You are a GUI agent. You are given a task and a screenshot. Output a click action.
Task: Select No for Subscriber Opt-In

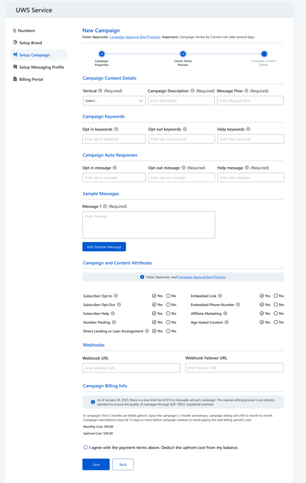pos(168,296)
